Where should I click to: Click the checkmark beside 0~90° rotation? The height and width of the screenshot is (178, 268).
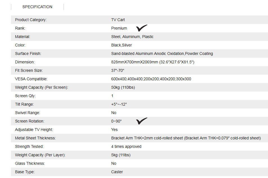pos(141,121)
